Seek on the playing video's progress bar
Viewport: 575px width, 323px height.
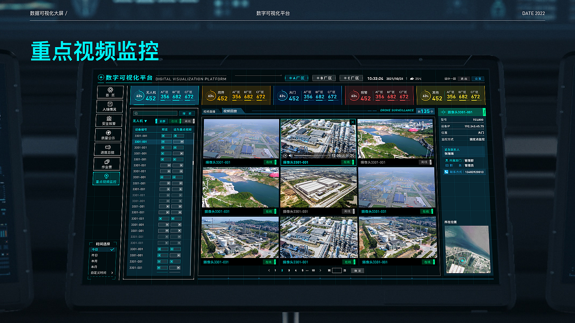pos(312,156)
